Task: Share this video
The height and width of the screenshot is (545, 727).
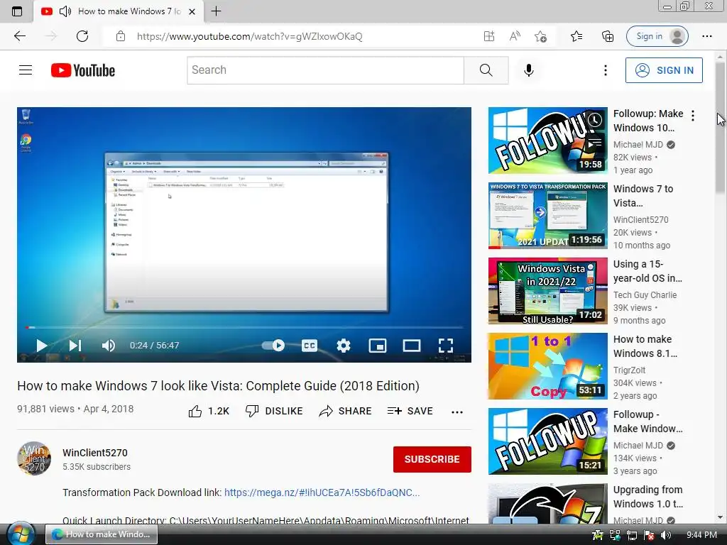Action: point(346,411)
